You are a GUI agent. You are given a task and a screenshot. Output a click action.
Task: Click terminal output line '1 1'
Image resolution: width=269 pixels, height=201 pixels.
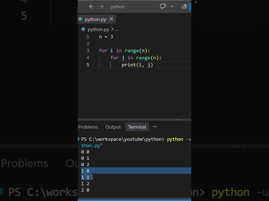[x=85, y=177]
